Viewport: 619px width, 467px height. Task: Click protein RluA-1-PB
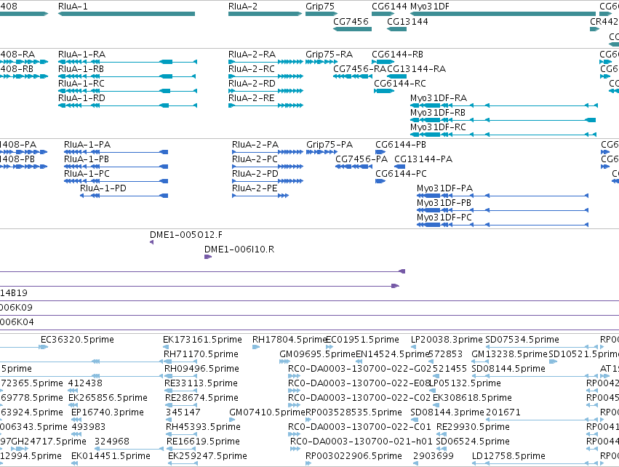(87, 159)
